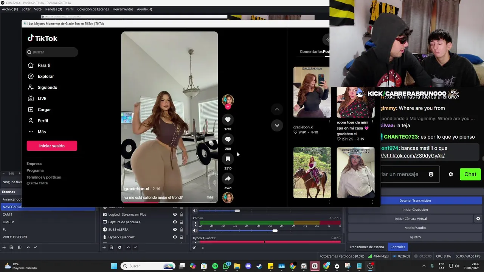Open Ajustes button in Controles

coord(415,237)
